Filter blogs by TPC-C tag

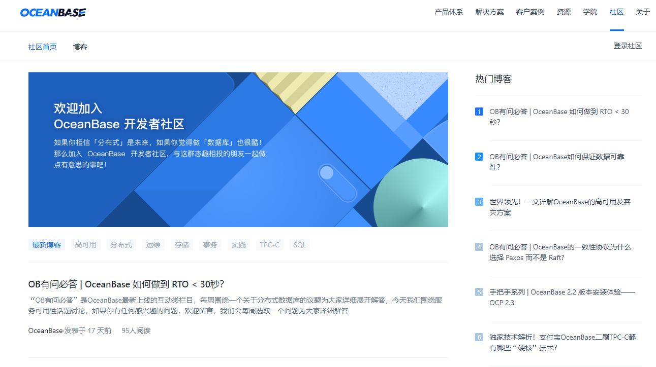coord(270,245)
